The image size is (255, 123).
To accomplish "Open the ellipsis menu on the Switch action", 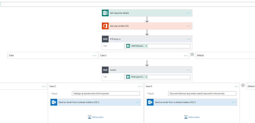I will tap(189, 70).
